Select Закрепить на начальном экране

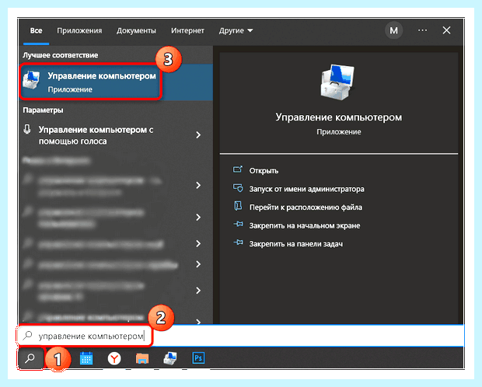click(304, 225)
